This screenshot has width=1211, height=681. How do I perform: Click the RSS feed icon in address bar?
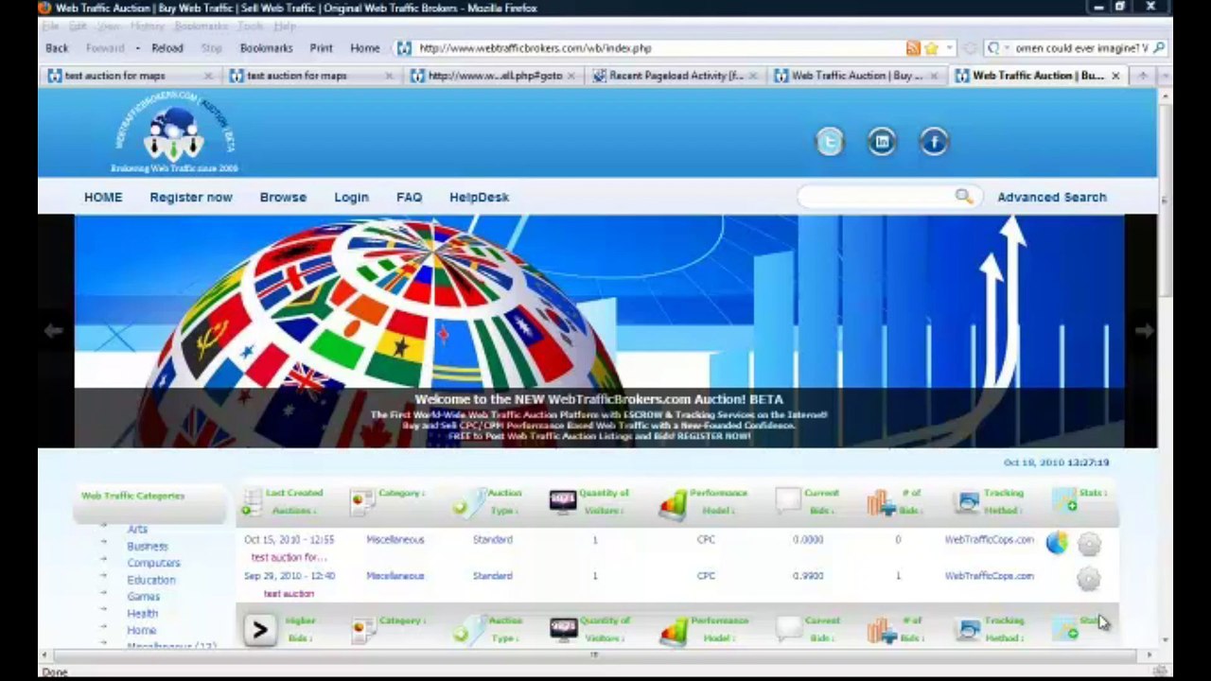click(913, 48)
